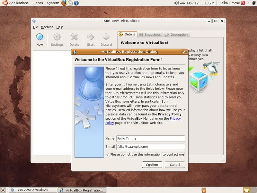Click the New virtual machine toolbar icon
The height and width of the screenshot is (193, 257).
(40, 37)
